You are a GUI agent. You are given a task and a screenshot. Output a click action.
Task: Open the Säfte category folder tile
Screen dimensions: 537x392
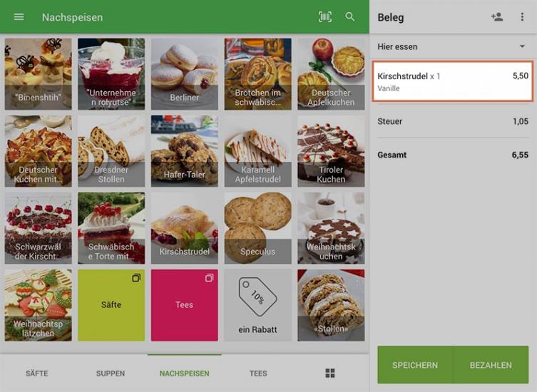111,305
